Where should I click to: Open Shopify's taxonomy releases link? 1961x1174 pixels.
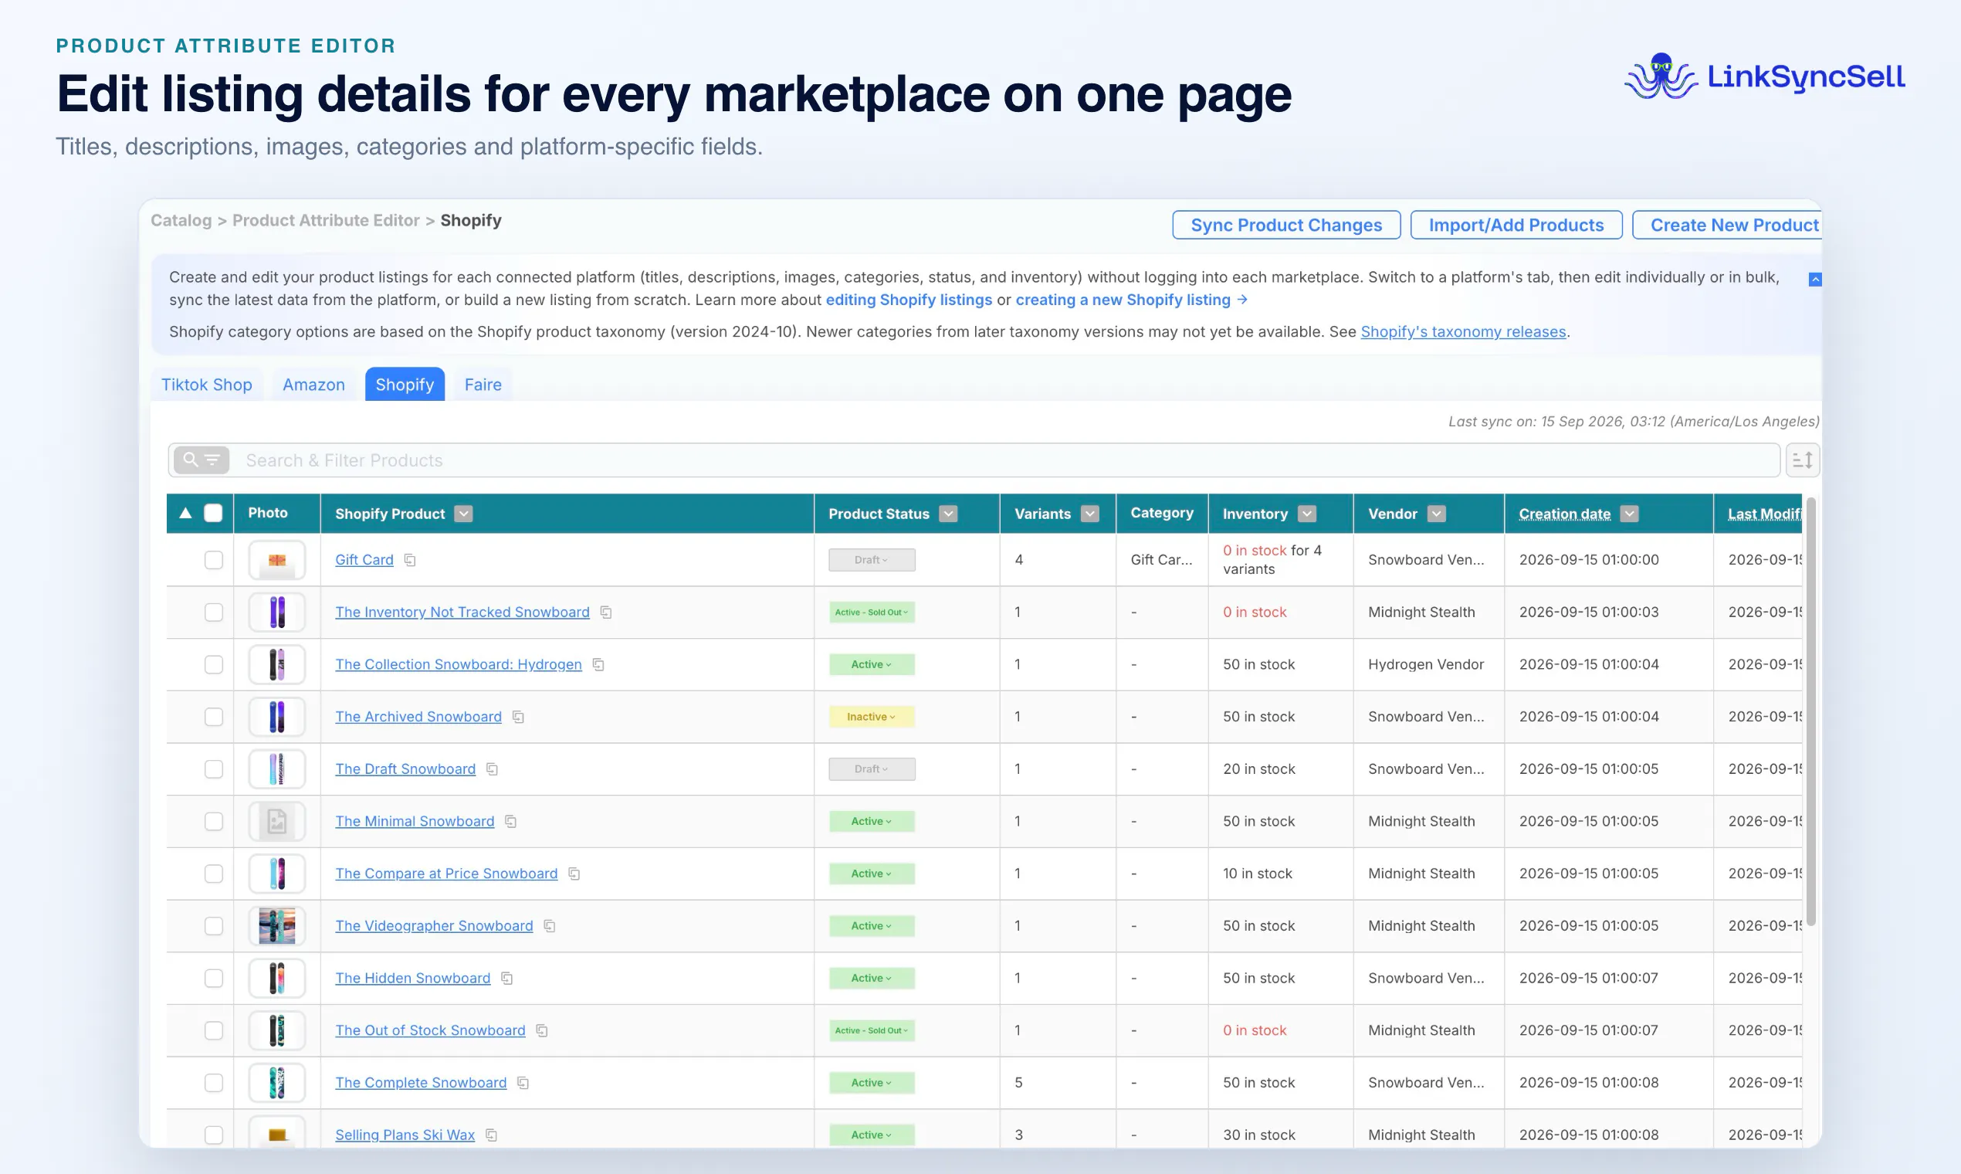click(x=1463, y=331)
